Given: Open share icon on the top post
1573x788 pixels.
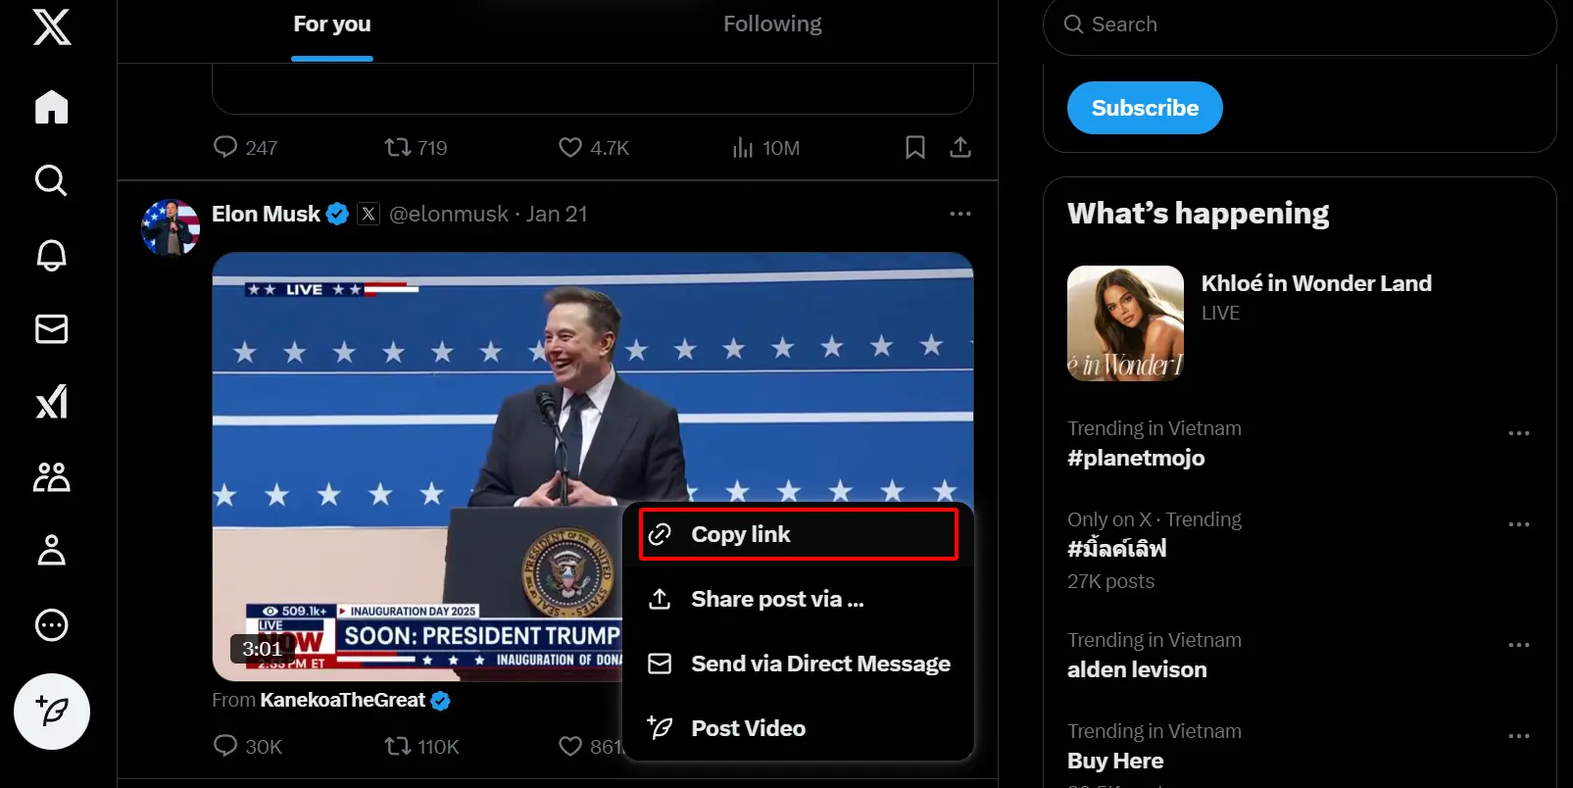Looking at the screenshot, I should 960,147.
